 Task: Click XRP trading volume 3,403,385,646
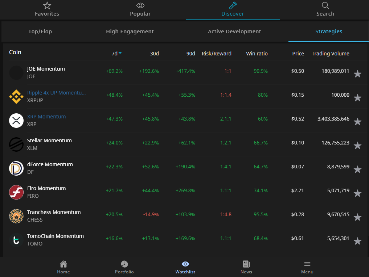(333, 119)
